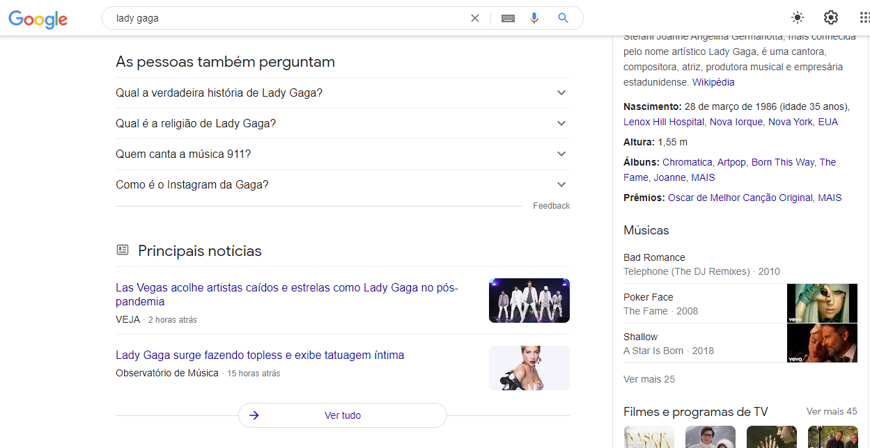The width and height of the screenshot is (870, 448).
Task: Expand 'Quem canta a música 911?'
Action: pos(343,154)
